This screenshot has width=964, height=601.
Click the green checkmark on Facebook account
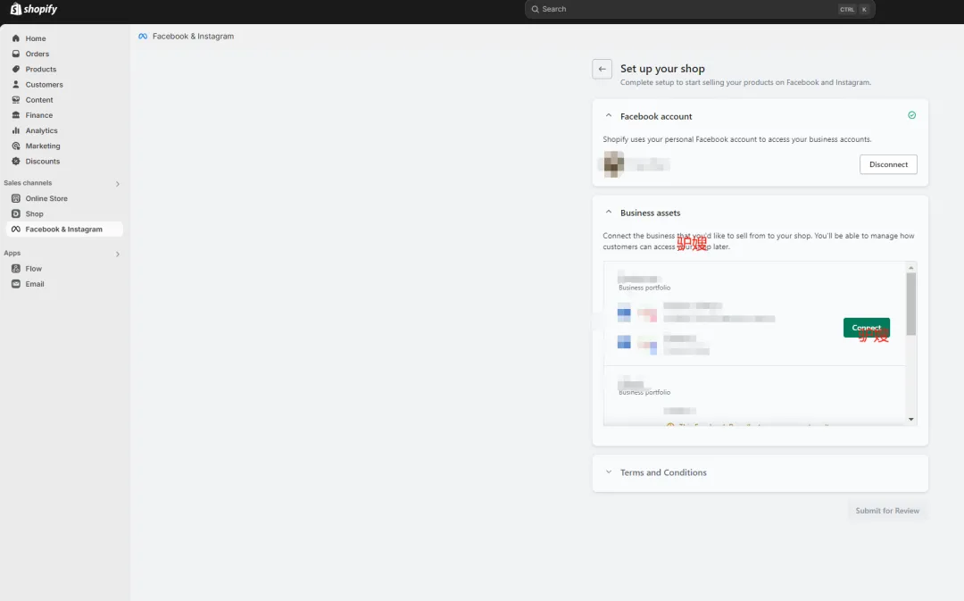[911, 115]
